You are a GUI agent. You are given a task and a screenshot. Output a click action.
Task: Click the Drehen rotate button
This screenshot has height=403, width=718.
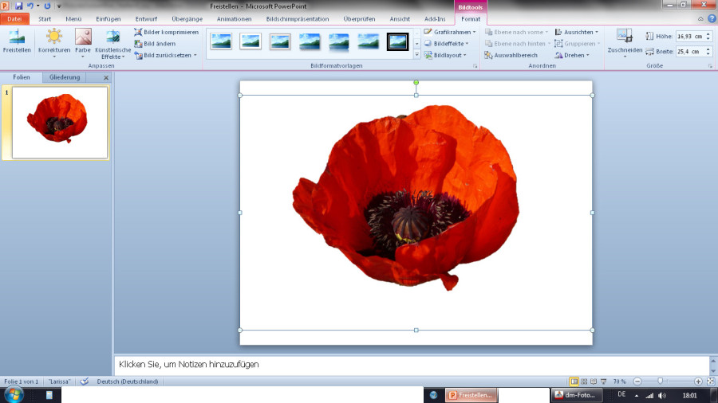click(x=571, y=55)
